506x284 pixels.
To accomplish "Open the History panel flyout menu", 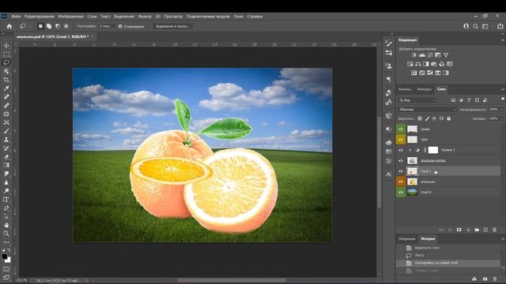I will [503, 239].
